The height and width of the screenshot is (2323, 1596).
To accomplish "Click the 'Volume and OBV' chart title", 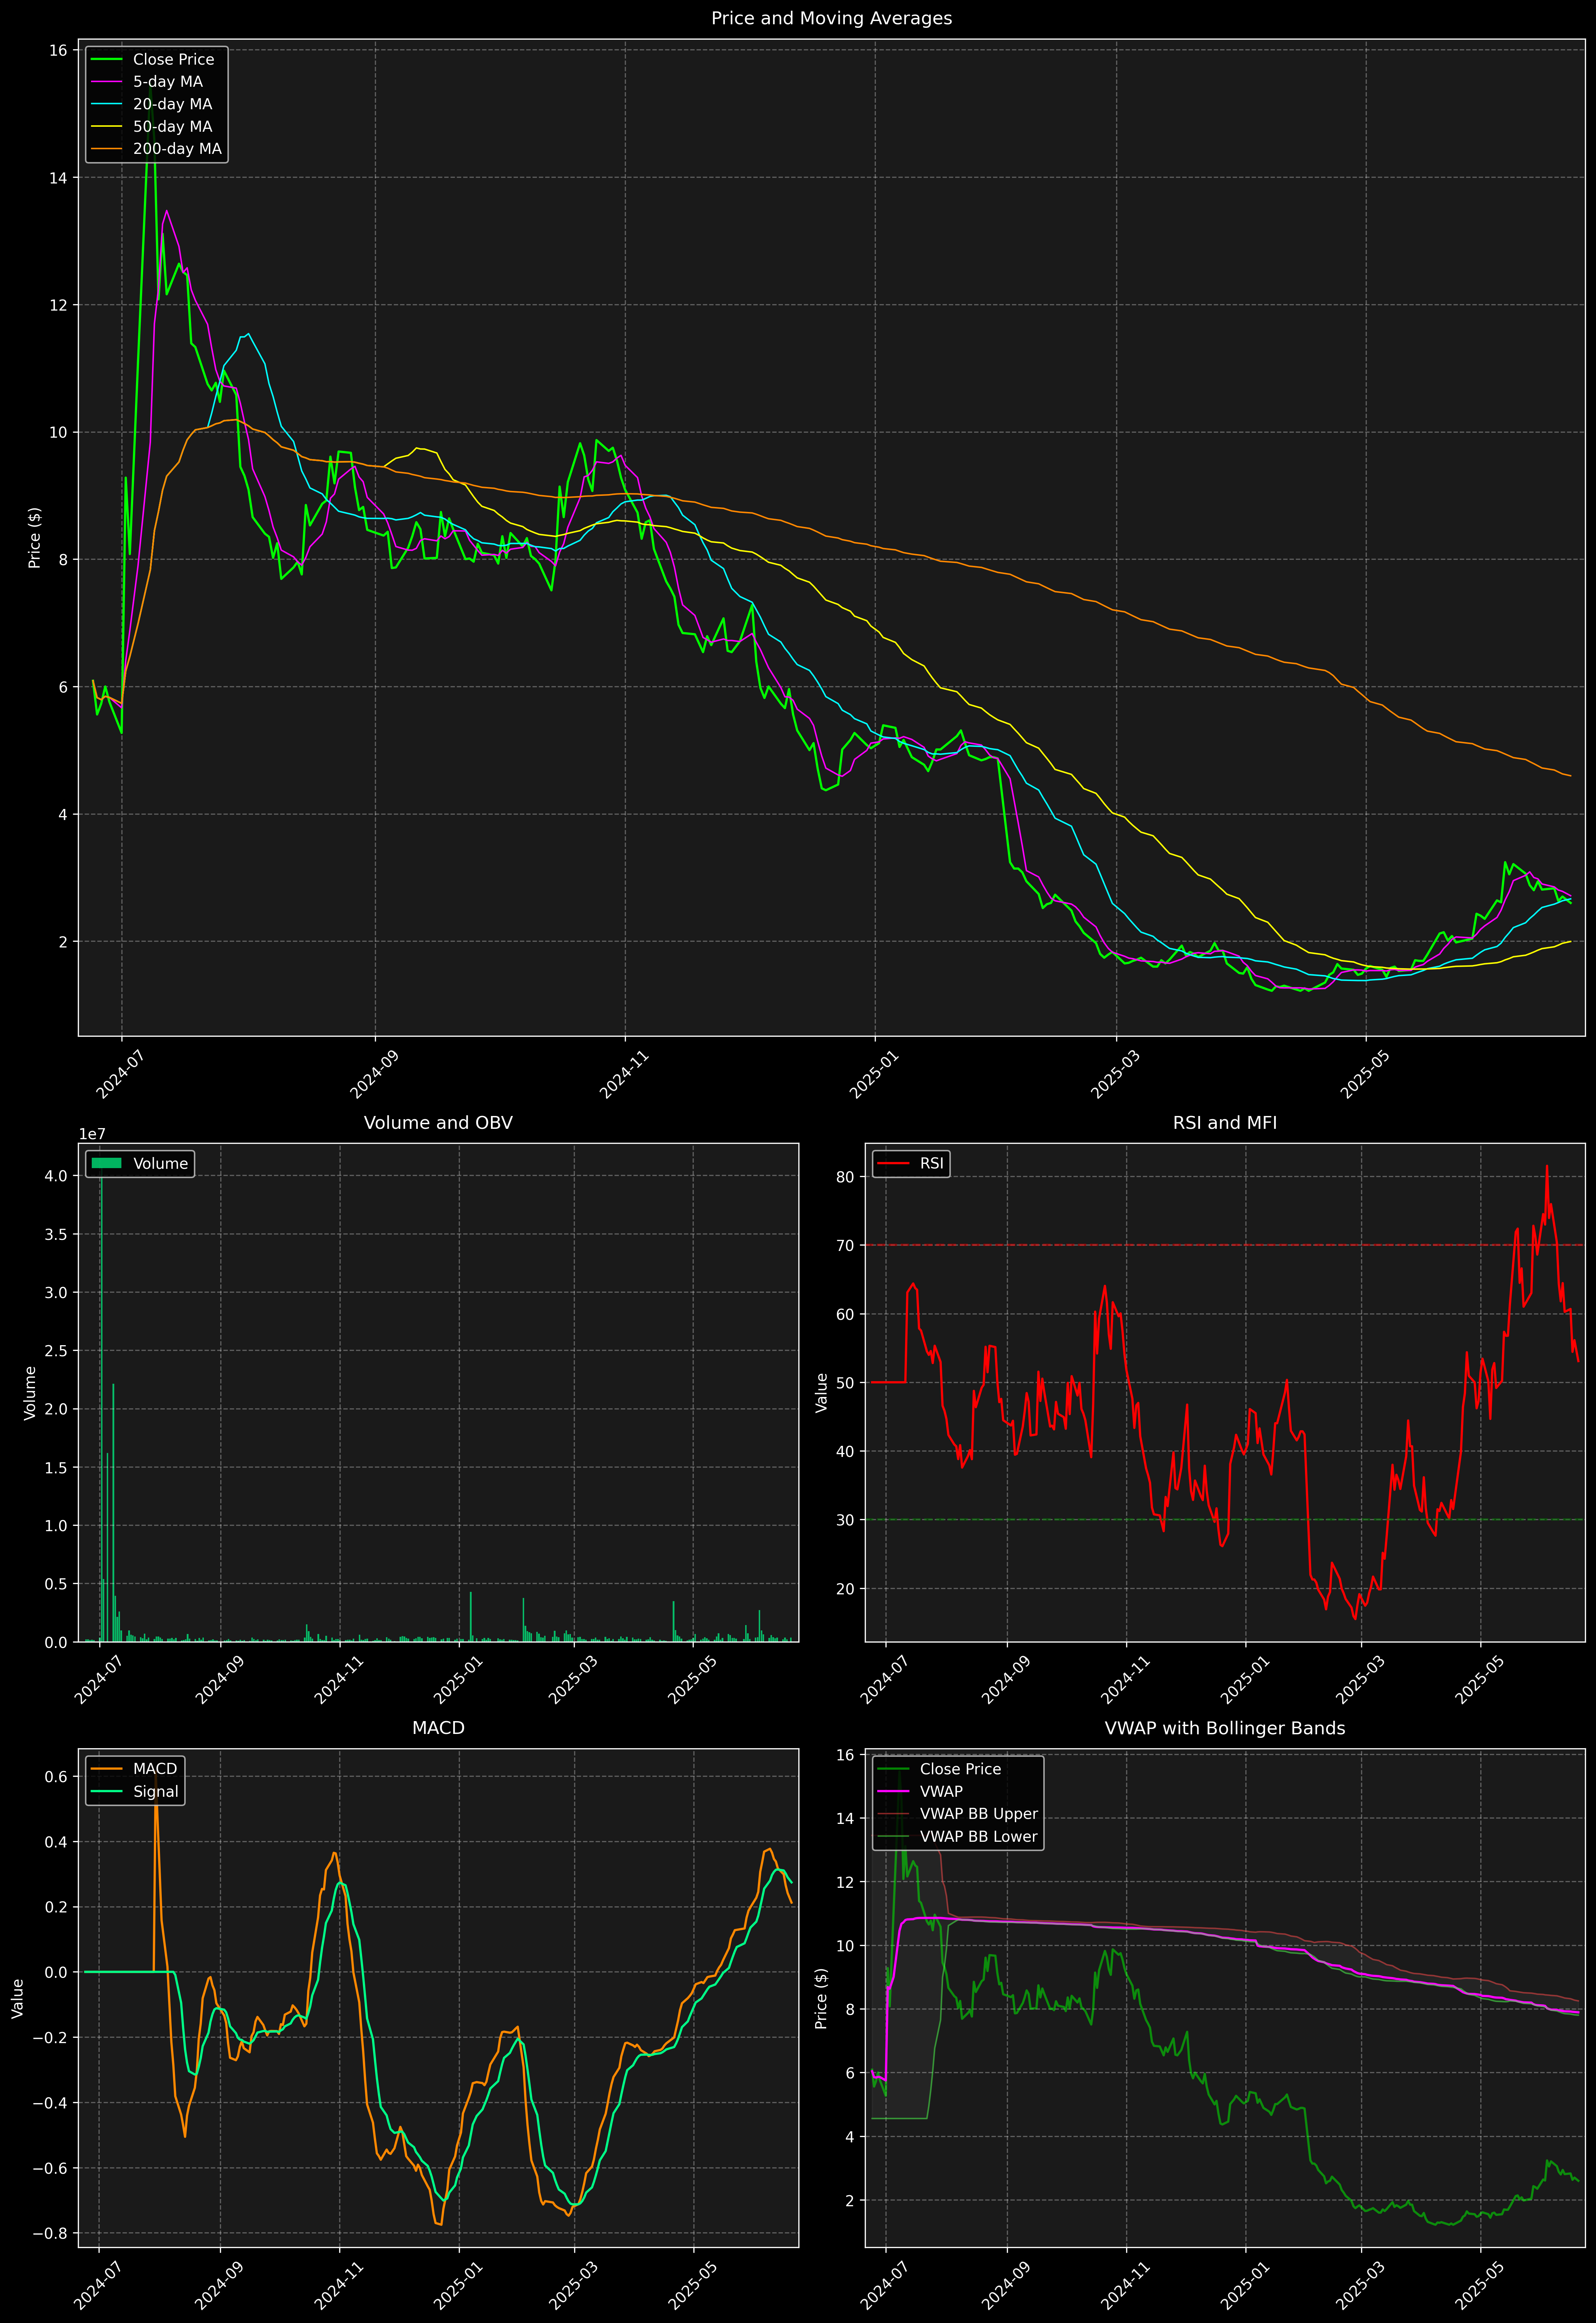I will click(x=438, y=1122).
